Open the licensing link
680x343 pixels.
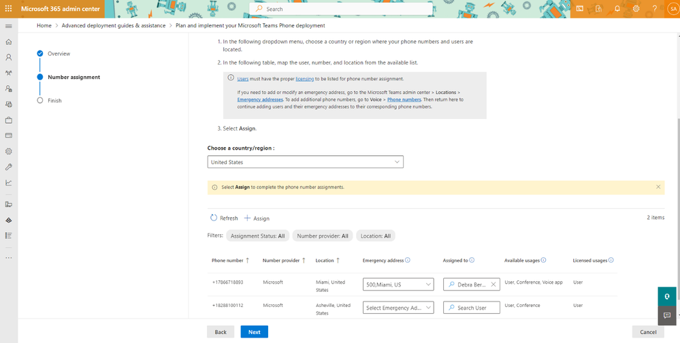pyautogui.click(x=304, y=79)
